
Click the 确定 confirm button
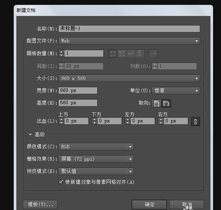pos(149,204)
